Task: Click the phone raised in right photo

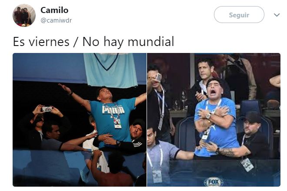Action: (x=159, y=77)
